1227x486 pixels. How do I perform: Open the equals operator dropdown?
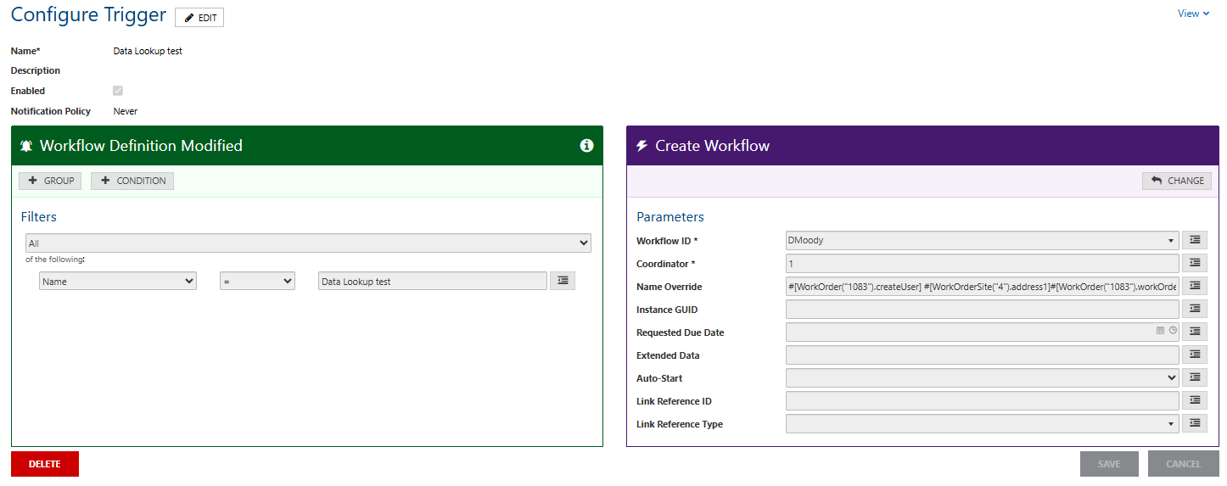click(257, 282)
